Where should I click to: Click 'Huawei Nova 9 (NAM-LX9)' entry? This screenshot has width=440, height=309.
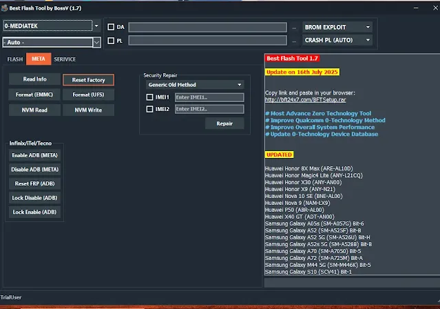click(297, 203)
